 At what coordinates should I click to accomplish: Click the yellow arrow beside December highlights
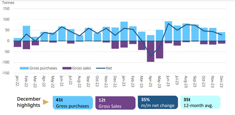coord(46,102)
